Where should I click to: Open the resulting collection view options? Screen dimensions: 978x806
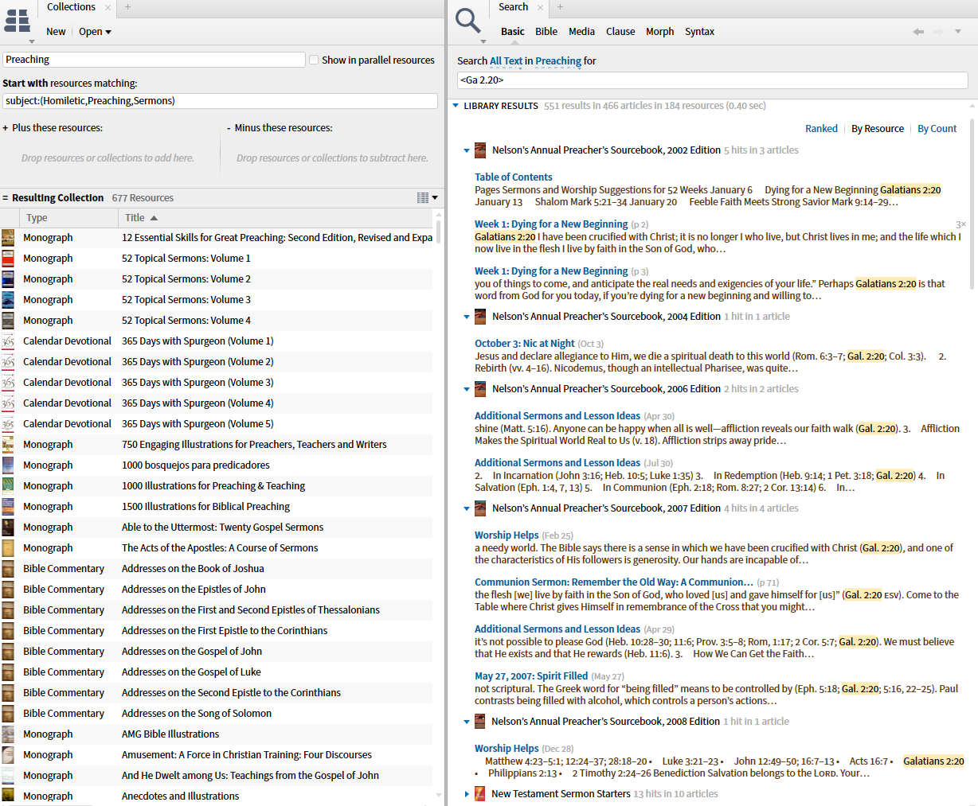[428, 197]
